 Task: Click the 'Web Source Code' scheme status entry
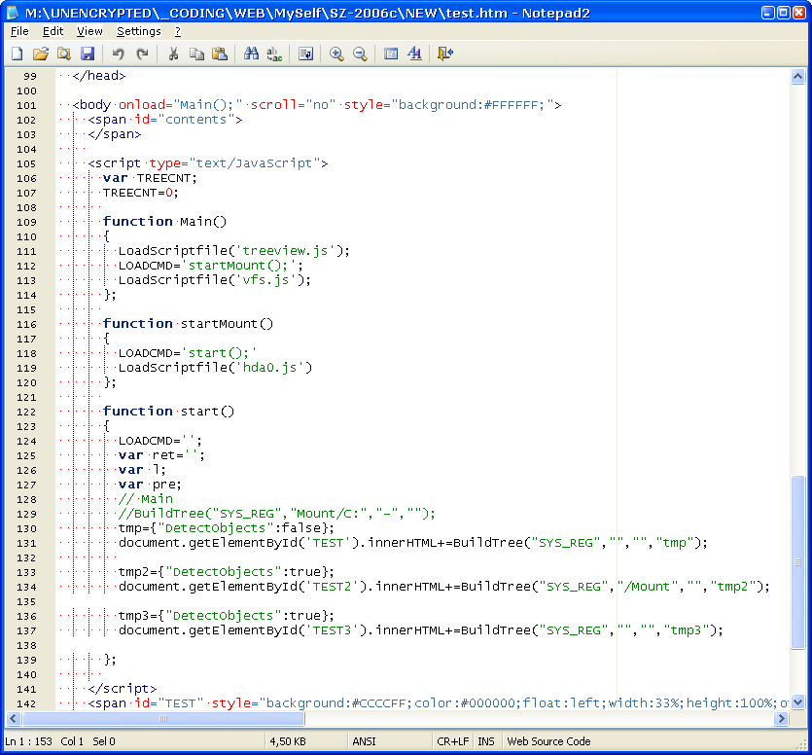pyautogui.click(x=548, y=741)
